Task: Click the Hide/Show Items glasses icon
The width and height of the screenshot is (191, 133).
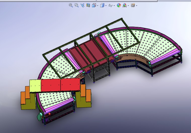Action: point(111,6)
